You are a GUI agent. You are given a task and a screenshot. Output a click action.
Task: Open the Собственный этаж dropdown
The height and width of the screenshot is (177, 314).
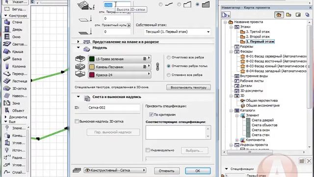click(x=177, y=31)
